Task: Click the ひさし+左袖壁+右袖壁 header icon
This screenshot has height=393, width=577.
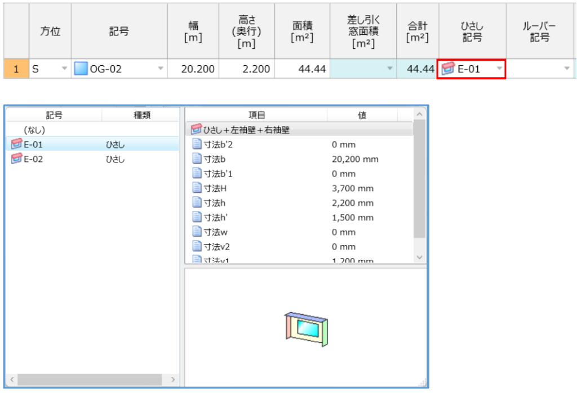Action: click(x=197, y=130)
